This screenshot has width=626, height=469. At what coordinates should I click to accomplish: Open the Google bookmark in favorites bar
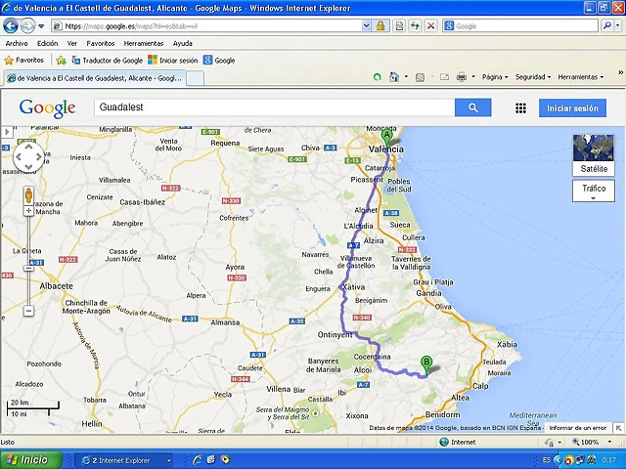pyautogui.click(x=219, y=61)
